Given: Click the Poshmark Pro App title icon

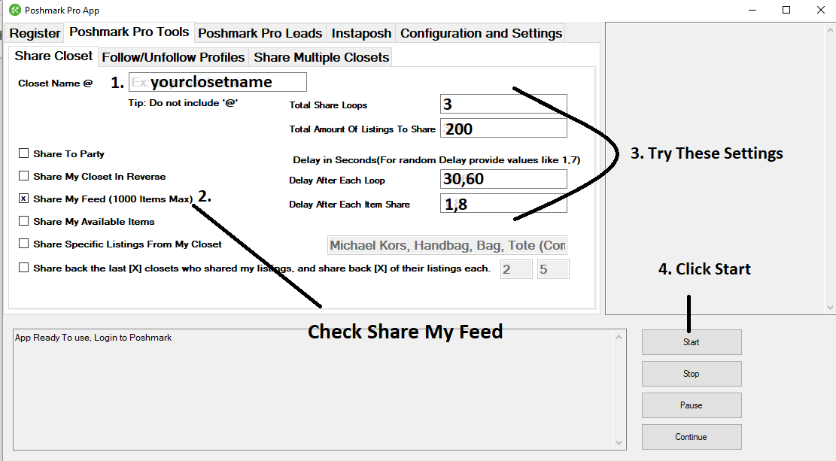Looking at the screenshot, I should pyautogui.click(x=15, y=10).
